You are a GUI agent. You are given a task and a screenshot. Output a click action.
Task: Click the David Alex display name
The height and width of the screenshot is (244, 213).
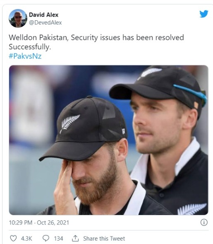pyautogui.click(x=44, y=15)
